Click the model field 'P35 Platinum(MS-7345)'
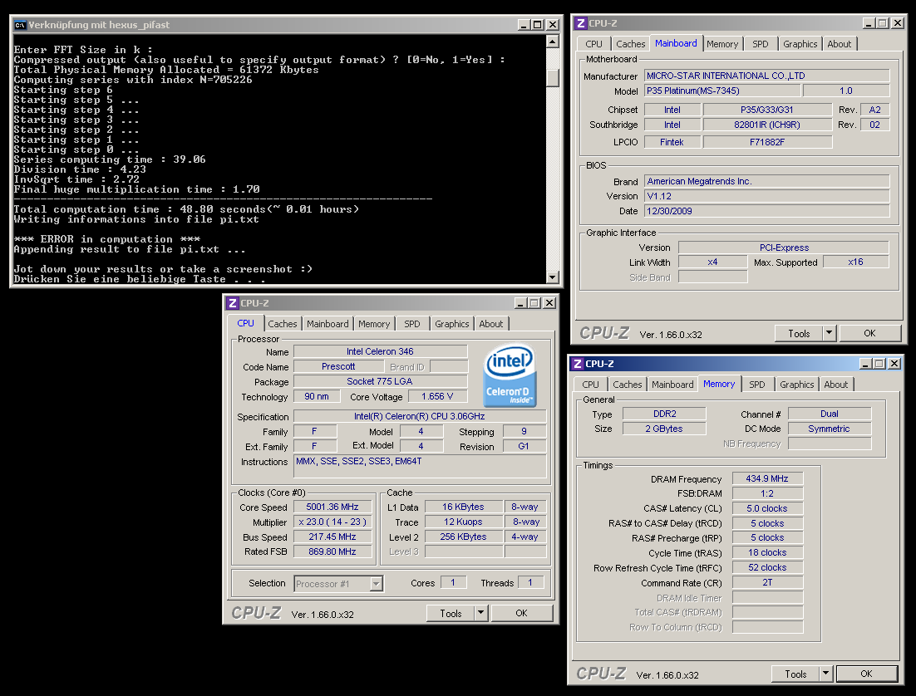The image size is (916, 696). tap(722, 91)
